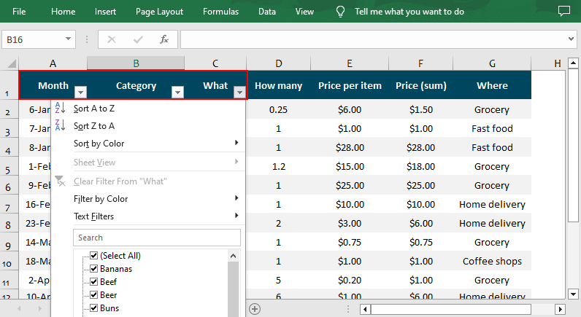Click vertical scrollbar down arrow

pos(573,294)
